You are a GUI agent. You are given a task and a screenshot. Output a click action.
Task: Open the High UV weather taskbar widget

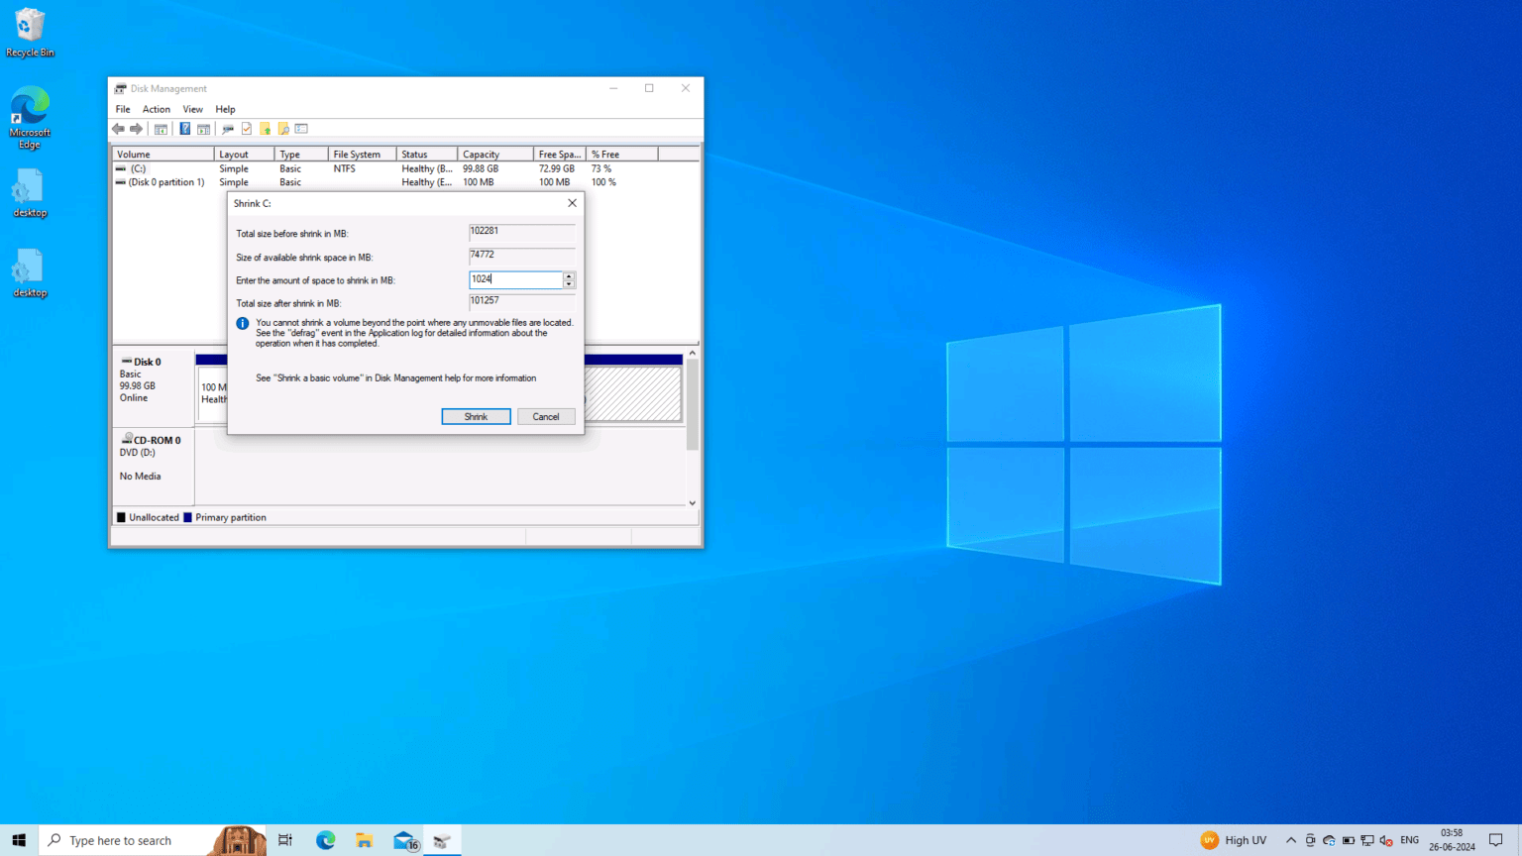1234,840
